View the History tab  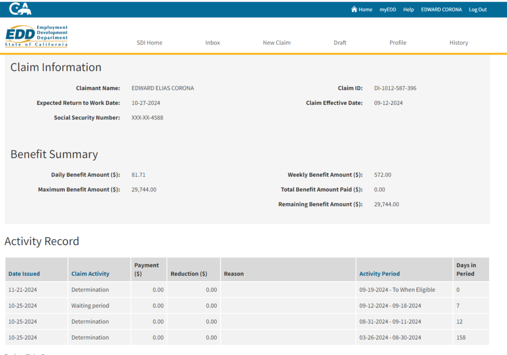tap(459, 43)
